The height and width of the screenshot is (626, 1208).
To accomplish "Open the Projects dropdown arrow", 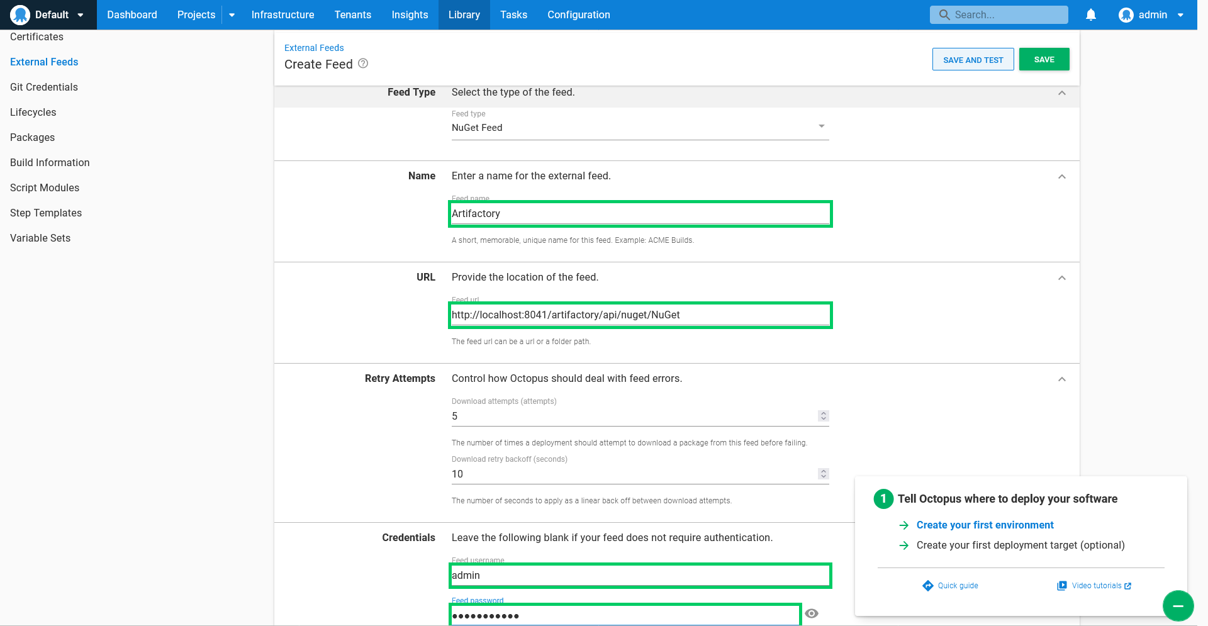I will point(232,15).
